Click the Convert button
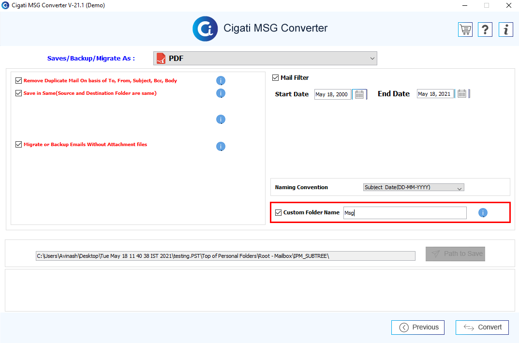 [x=482, y=328]
